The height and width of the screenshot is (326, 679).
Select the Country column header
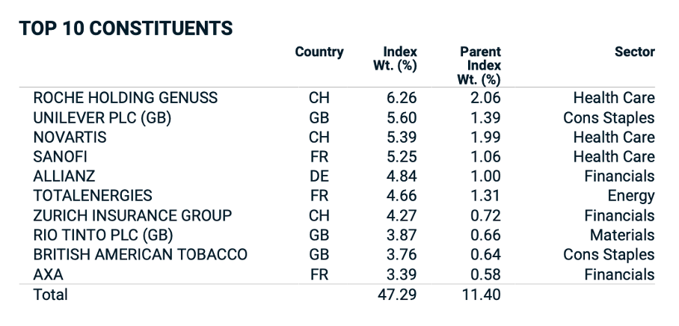[x=319, y=52]
